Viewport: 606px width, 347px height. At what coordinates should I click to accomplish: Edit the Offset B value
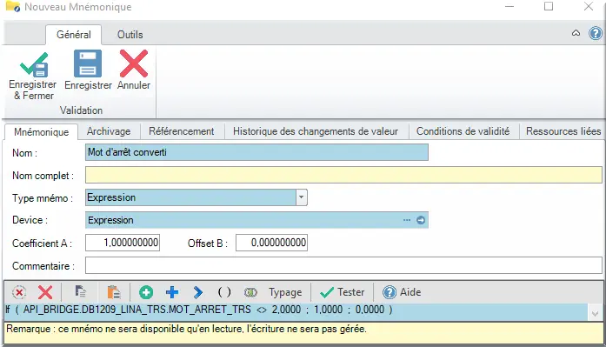[x=271, y=243]
